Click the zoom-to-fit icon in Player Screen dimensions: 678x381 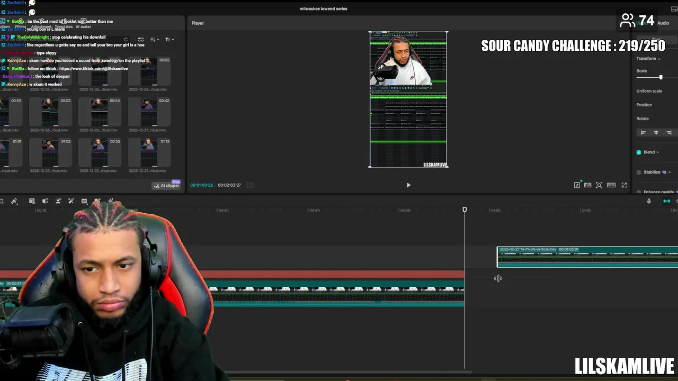click(599, 185)
